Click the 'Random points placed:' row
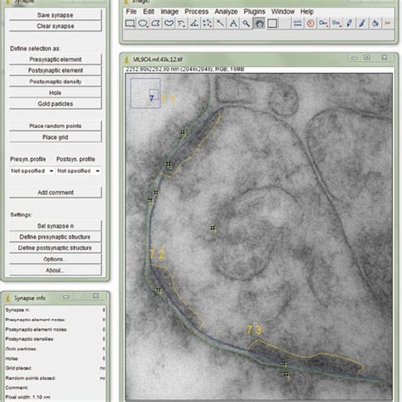Screen dimensions: 402x402 tap(55, 378)
